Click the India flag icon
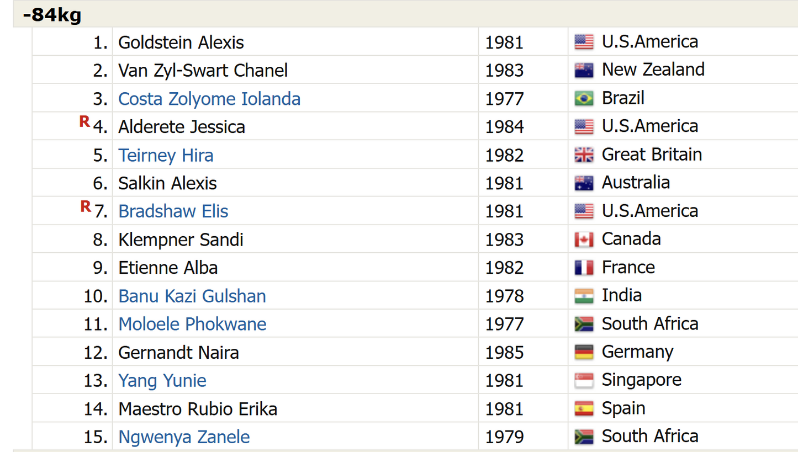Screen dimensions: 798x452 [x=584, y=296]
